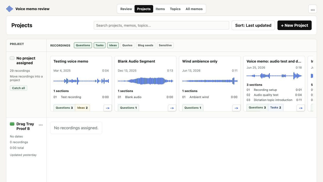Open Questions 3 tag on Testing voice memo
Viewport: 323px width, 182px height.
click(64, 108)
